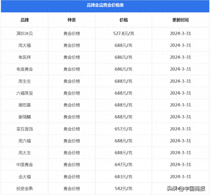The width and height of the screenshot is (210, 196).
Task: Click the 647元/克 price for 中国黄金
Action: pyautogui.click(x=124, y=164)
